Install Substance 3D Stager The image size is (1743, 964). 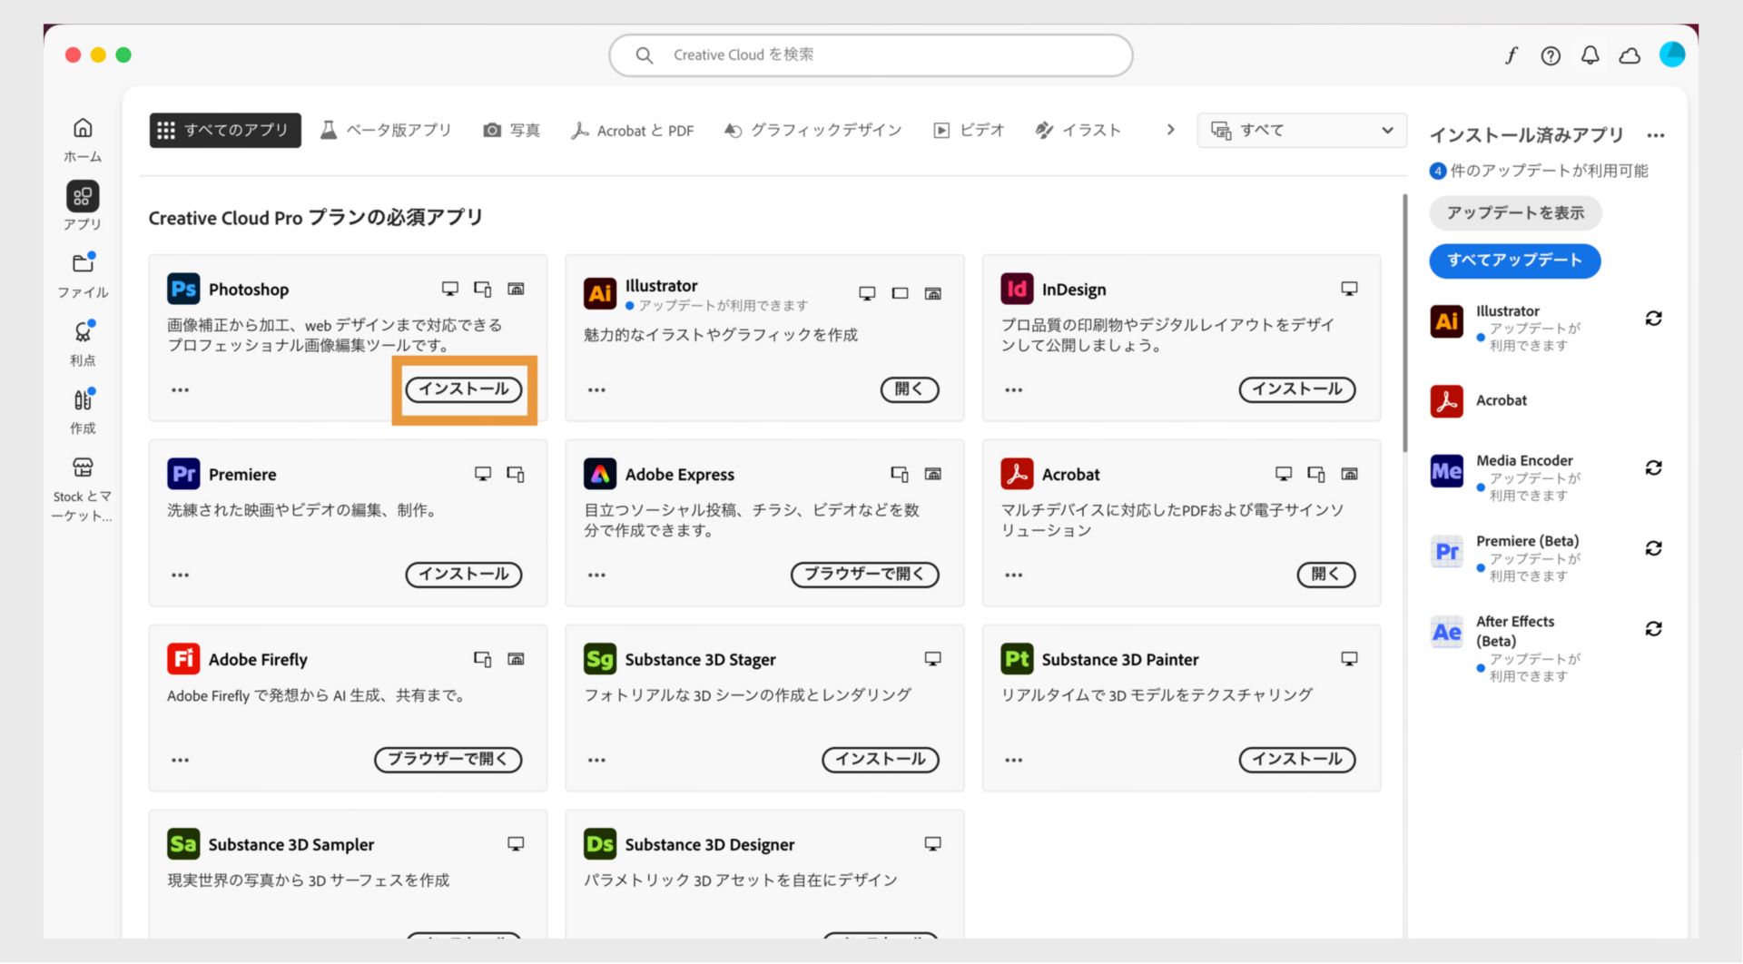(x=881, y=760)
